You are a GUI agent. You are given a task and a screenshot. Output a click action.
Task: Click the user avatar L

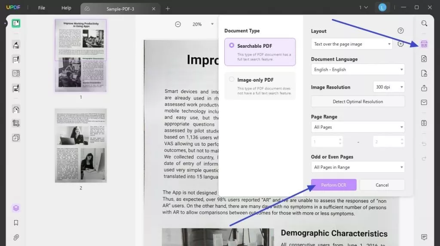point(382,8)
